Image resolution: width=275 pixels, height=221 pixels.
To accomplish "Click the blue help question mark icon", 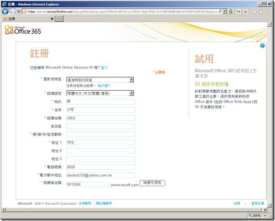I will pyautogui.click(x=262, y=46).
